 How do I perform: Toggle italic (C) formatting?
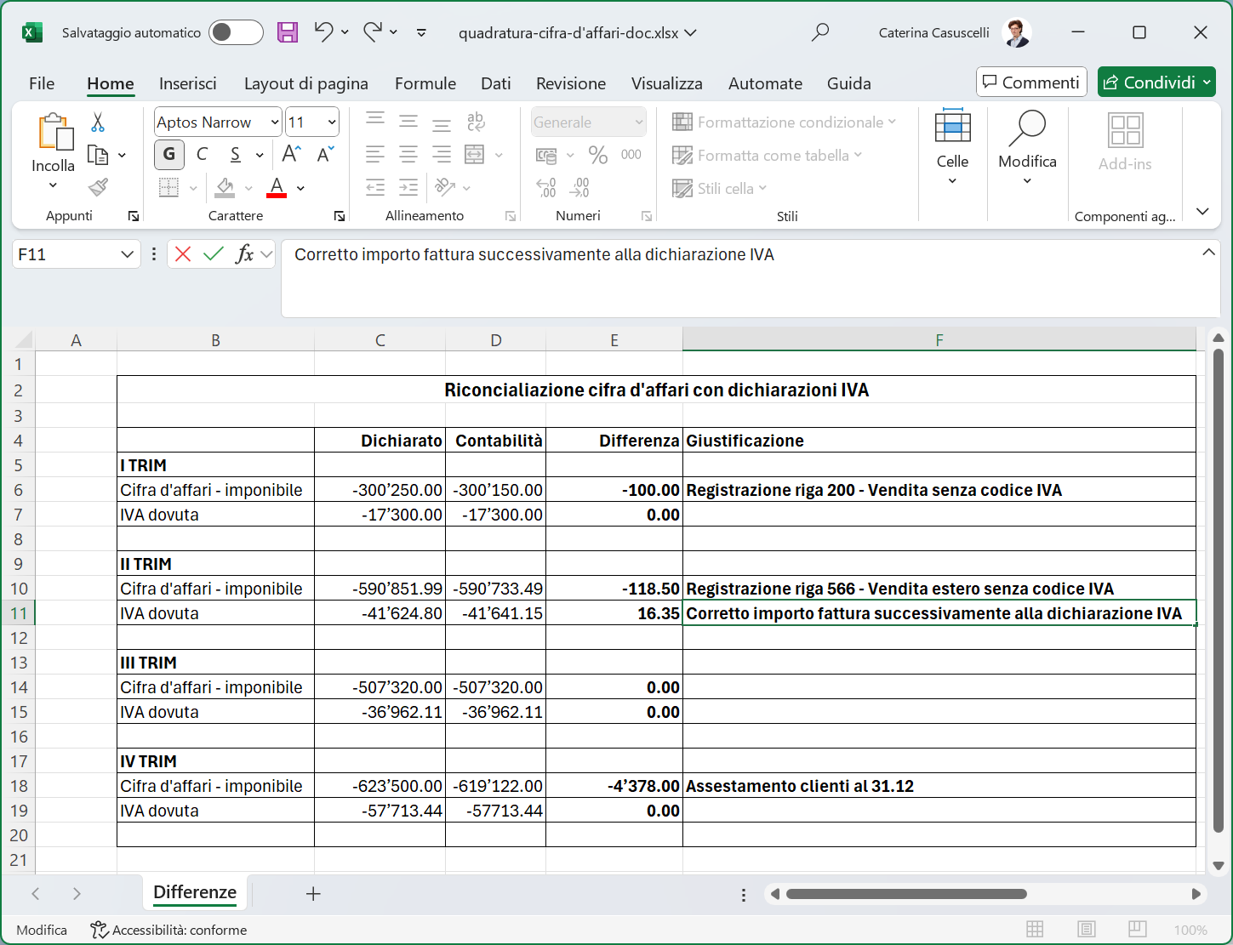click(x=202, y=154)
